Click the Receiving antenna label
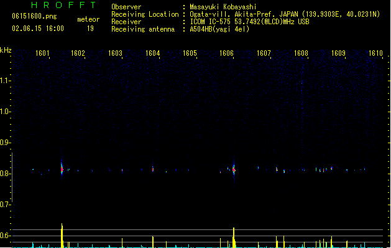 143,29
